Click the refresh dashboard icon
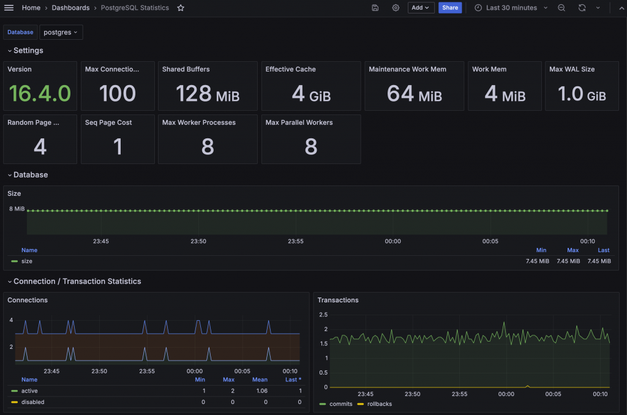Image resolution: width=627 pixels, height=415 pixels. click(x=582, y=8)
